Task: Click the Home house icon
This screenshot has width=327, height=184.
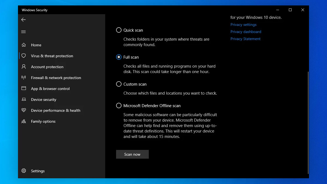Action: pyautogui.click(x=24, y=45)
